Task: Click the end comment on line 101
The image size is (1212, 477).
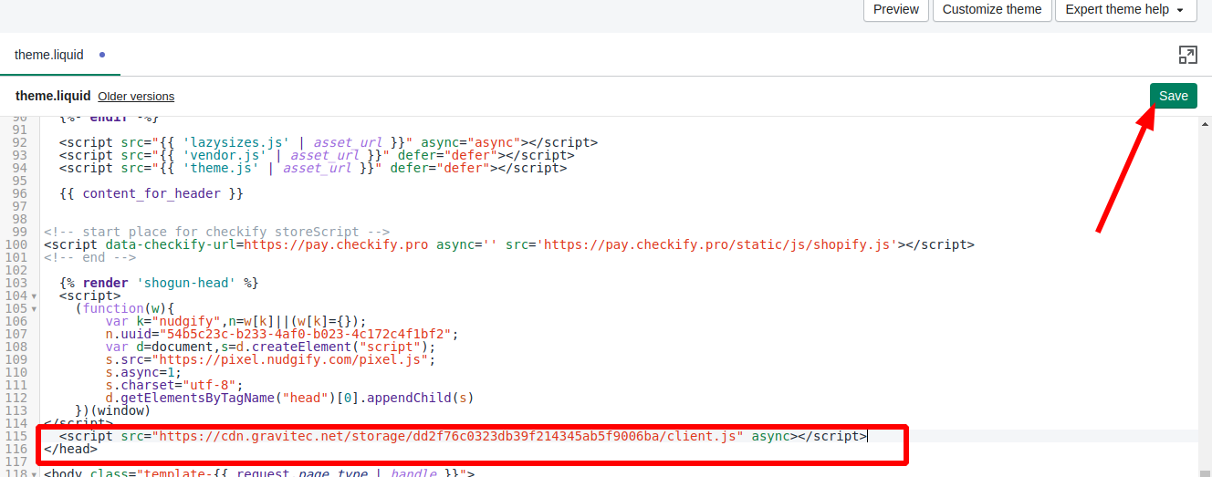Action: click(x=88, y=257)
